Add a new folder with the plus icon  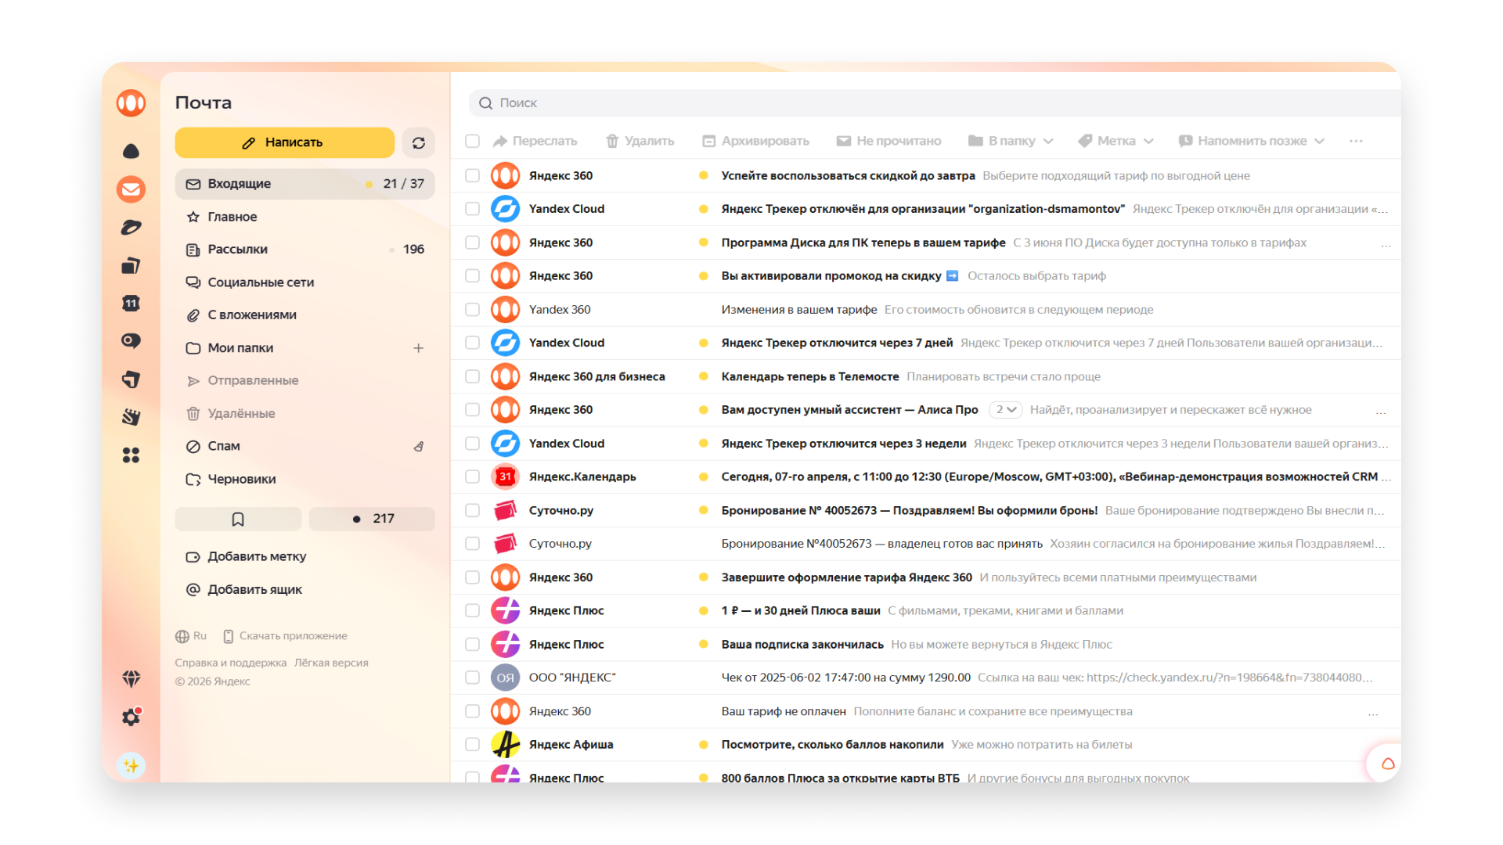coord(419,348)
